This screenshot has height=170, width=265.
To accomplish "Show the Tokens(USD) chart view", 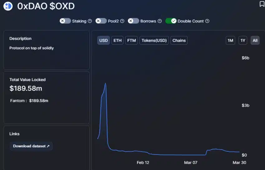I will 154,40.
